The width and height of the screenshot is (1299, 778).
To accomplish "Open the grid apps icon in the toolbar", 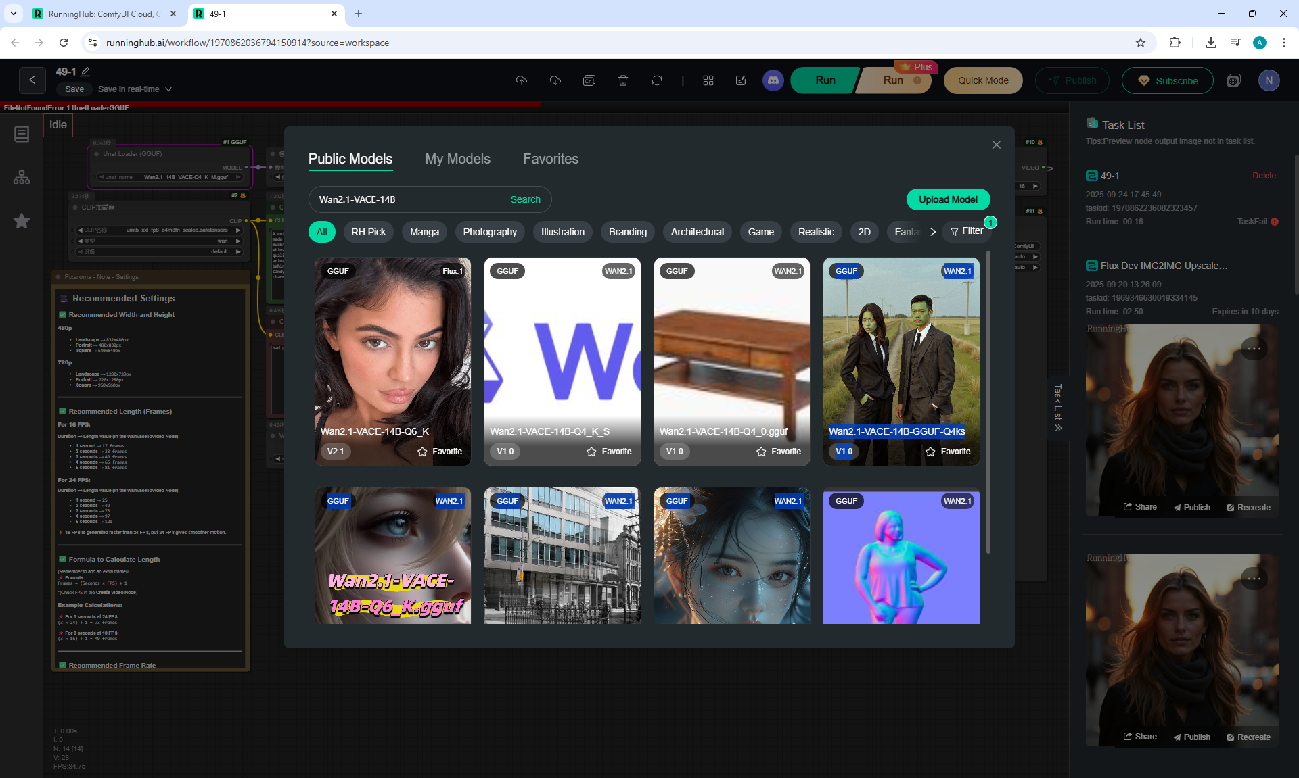I will click(708, 80).
